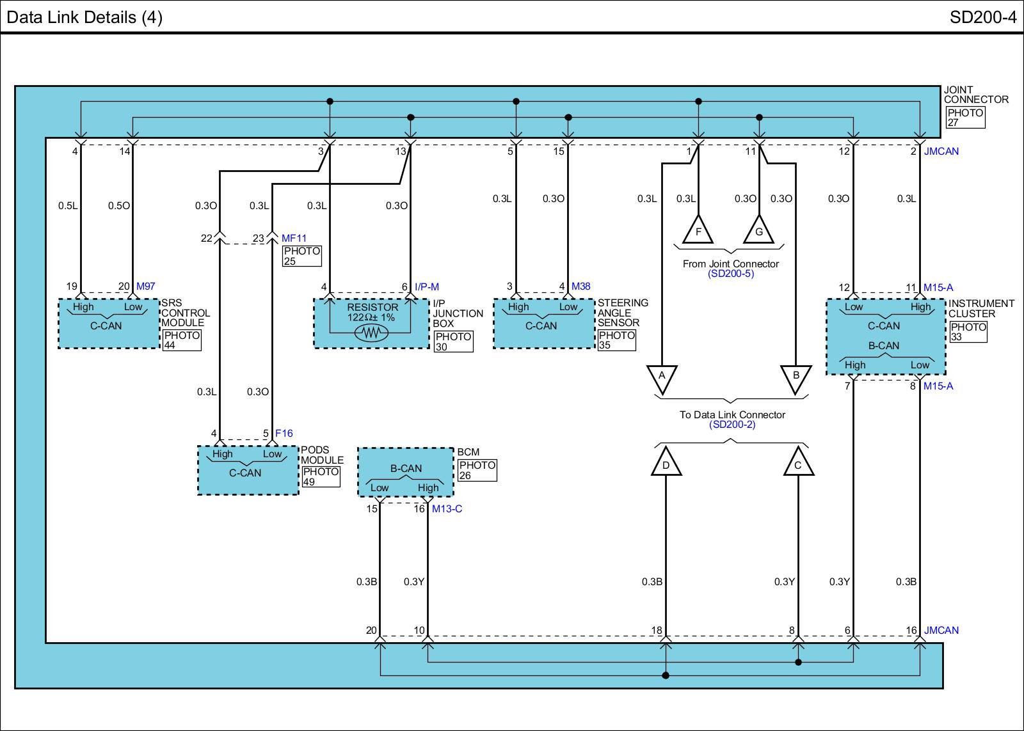
Task: Open PHOTO 27 for the joint connector
Action: (965, 118)
